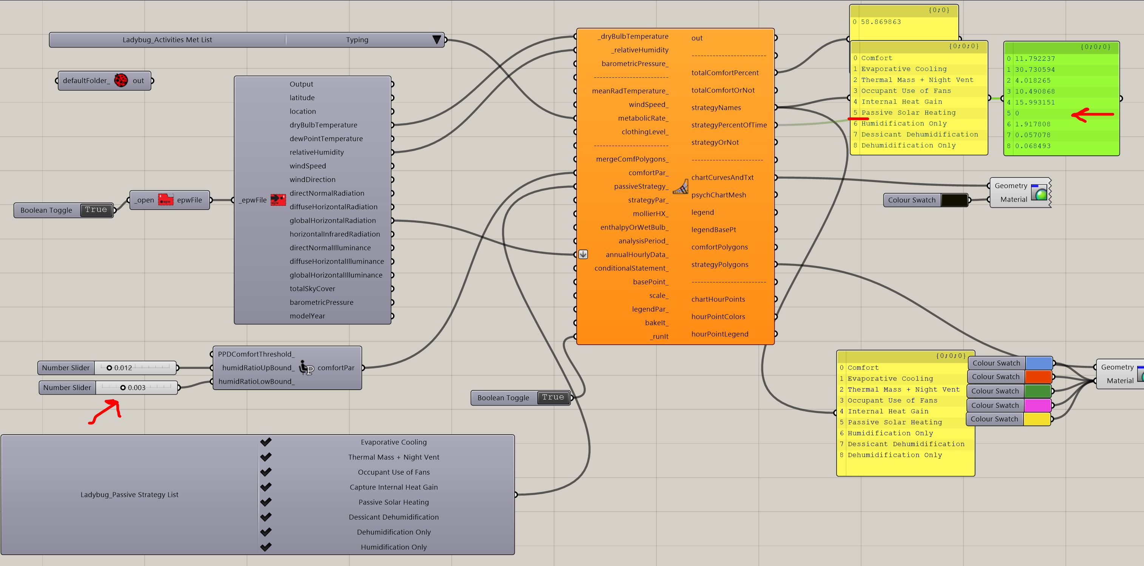The width and height of the screenshot is (1144, 566).
Task: Click the magenta Colour Swatch
Action: pyautogui.click(x=1037, y=405)
